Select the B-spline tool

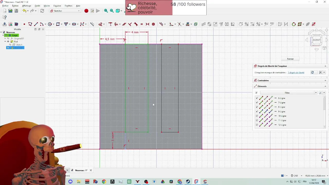pos(82,24)
